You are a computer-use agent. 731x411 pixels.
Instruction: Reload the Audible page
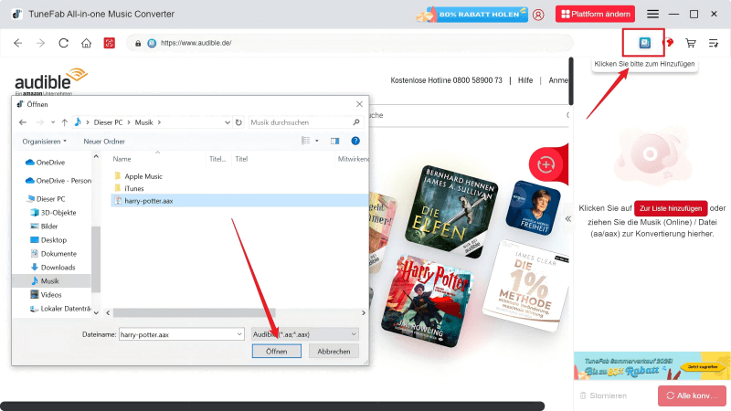(x=63, y=43)
